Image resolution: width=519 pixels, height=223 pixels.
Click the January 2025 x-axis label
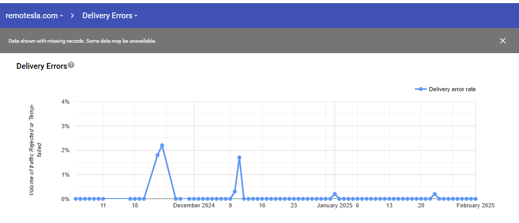tap(335, 206)
